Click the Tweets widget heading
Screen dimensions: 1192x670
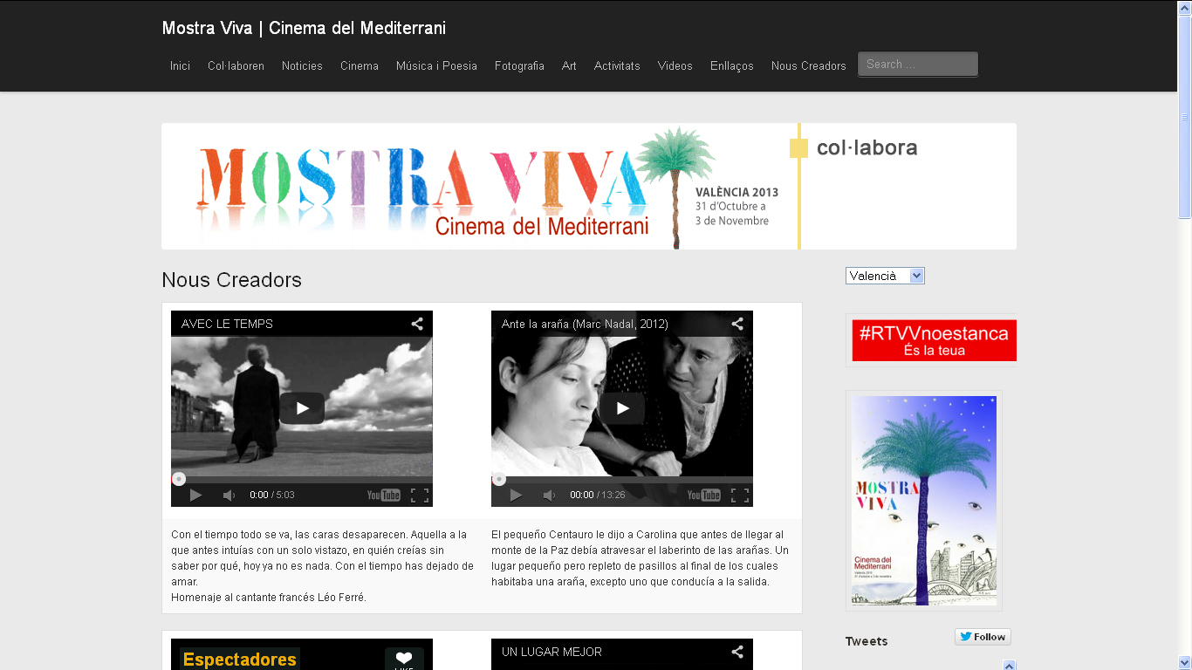(867, 641)
